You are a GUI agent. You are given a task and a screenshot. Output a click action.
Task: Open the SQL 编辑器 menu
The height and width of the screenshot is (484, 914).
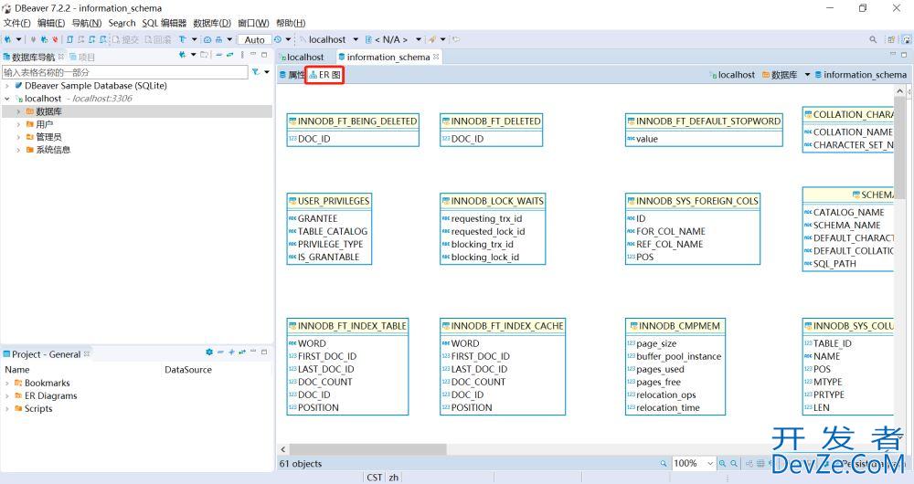(x=165, y=23)
